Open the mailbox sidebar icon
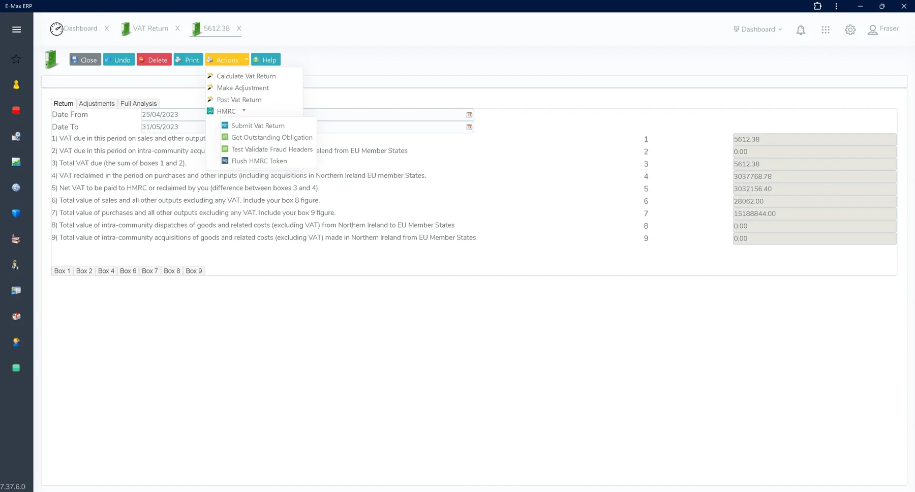Image resolution: width=915 pixels, height=492 pixels. [x=16, y=316]
